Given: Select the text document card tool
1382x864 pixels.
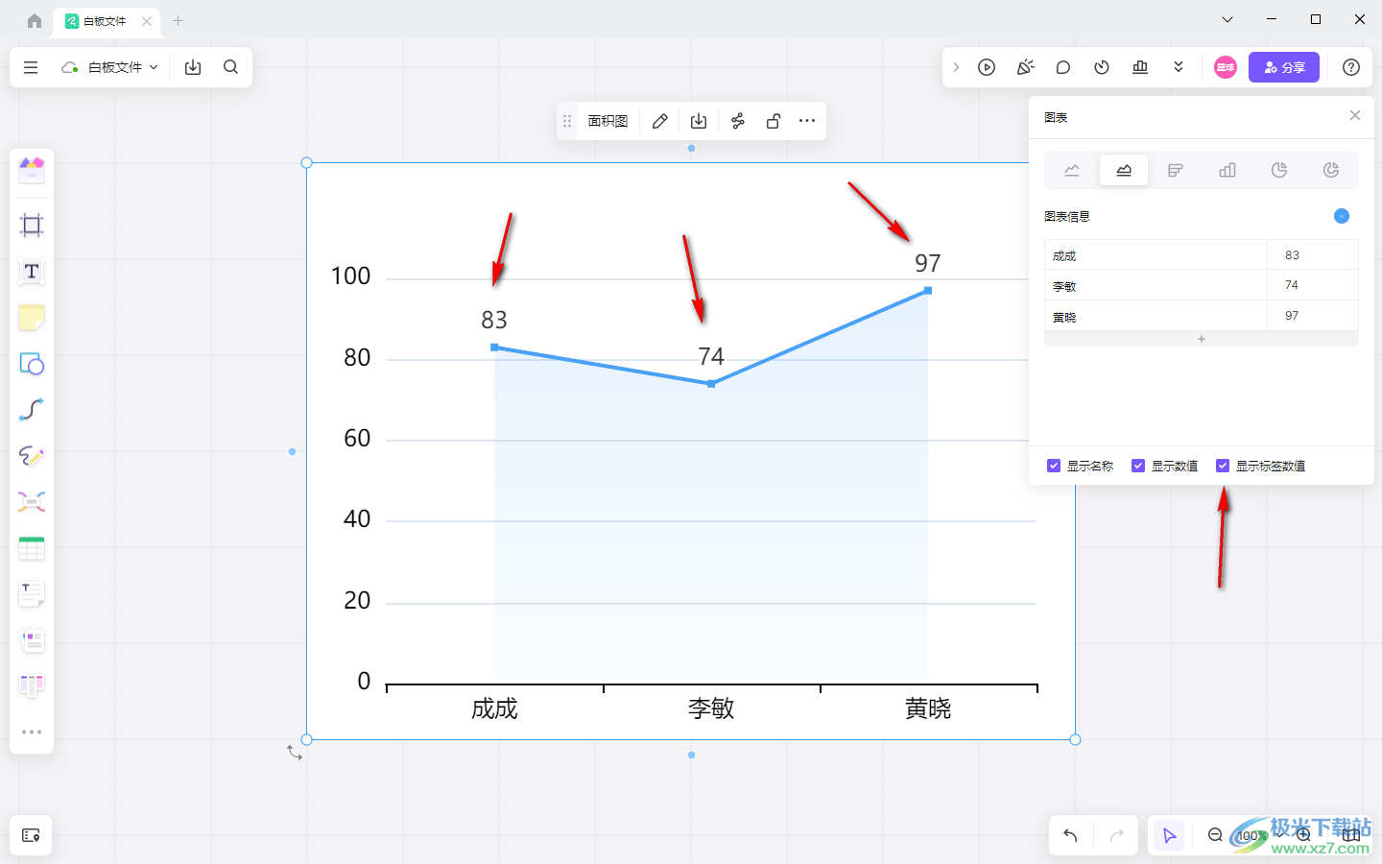Looking at the screenshot, I should [x=32, y=594].
